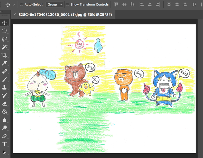Viewport: 203px width, 158px height.
Task: Click Distribute Top Edges icon
Action: tap(169, 4)
